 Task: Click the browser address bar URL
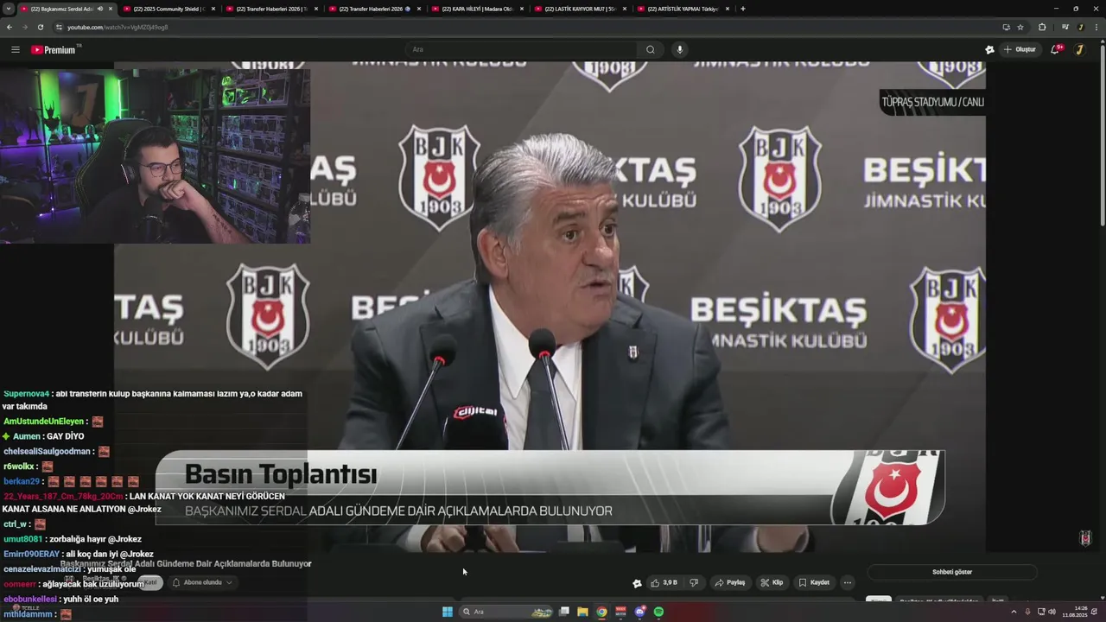point(118,27)
